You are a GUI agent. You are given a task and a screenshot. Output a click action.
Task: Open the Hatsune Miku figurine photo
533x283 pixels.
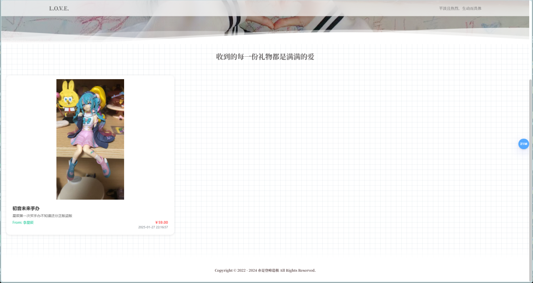[x=90, y=139]
